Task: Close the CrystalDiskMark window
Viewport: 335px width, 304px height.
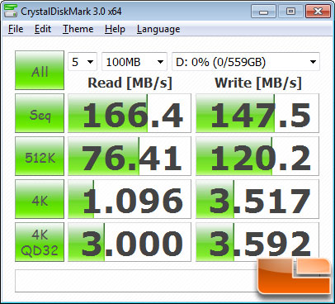Action: point(318,12)
